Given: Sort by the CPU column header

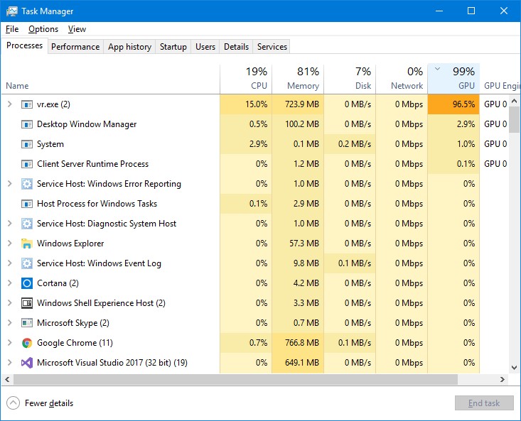Looking at the screenshot, I should pyautogui.click(x=246, y=79).
